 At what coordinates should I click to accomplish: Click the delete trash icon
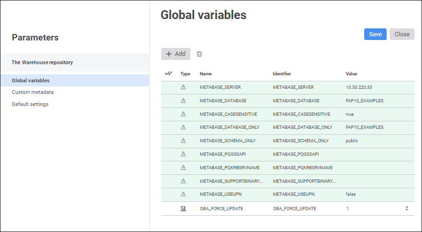pyautogui.click(x=199, y=54)
